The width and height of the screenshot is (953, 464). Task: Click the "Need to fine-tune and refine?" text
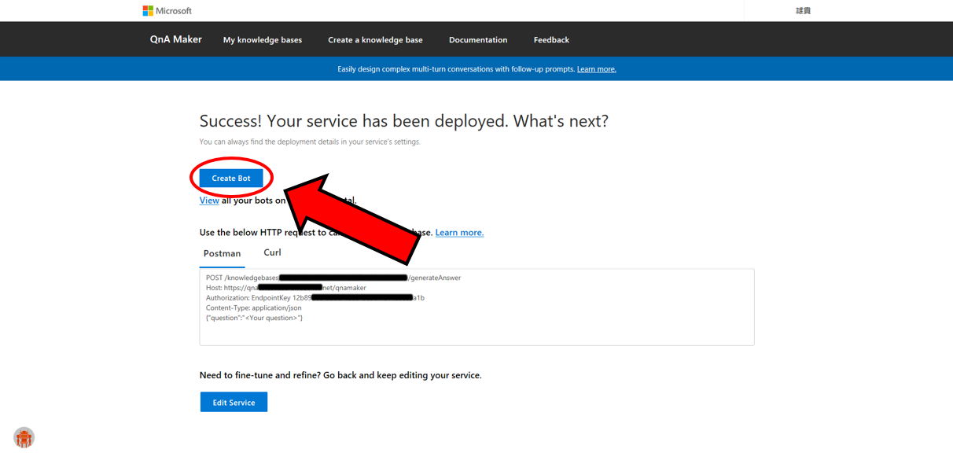click(x=340, y=375)
